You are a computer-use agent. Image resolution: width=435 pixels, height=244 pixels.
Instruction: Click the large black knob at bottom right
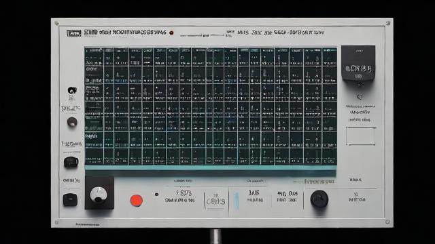click(x=319, y=199)
